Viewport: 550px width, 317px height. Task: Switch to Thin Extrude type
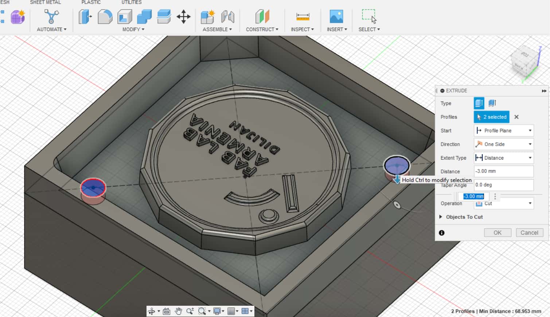(x=492, y=103)
